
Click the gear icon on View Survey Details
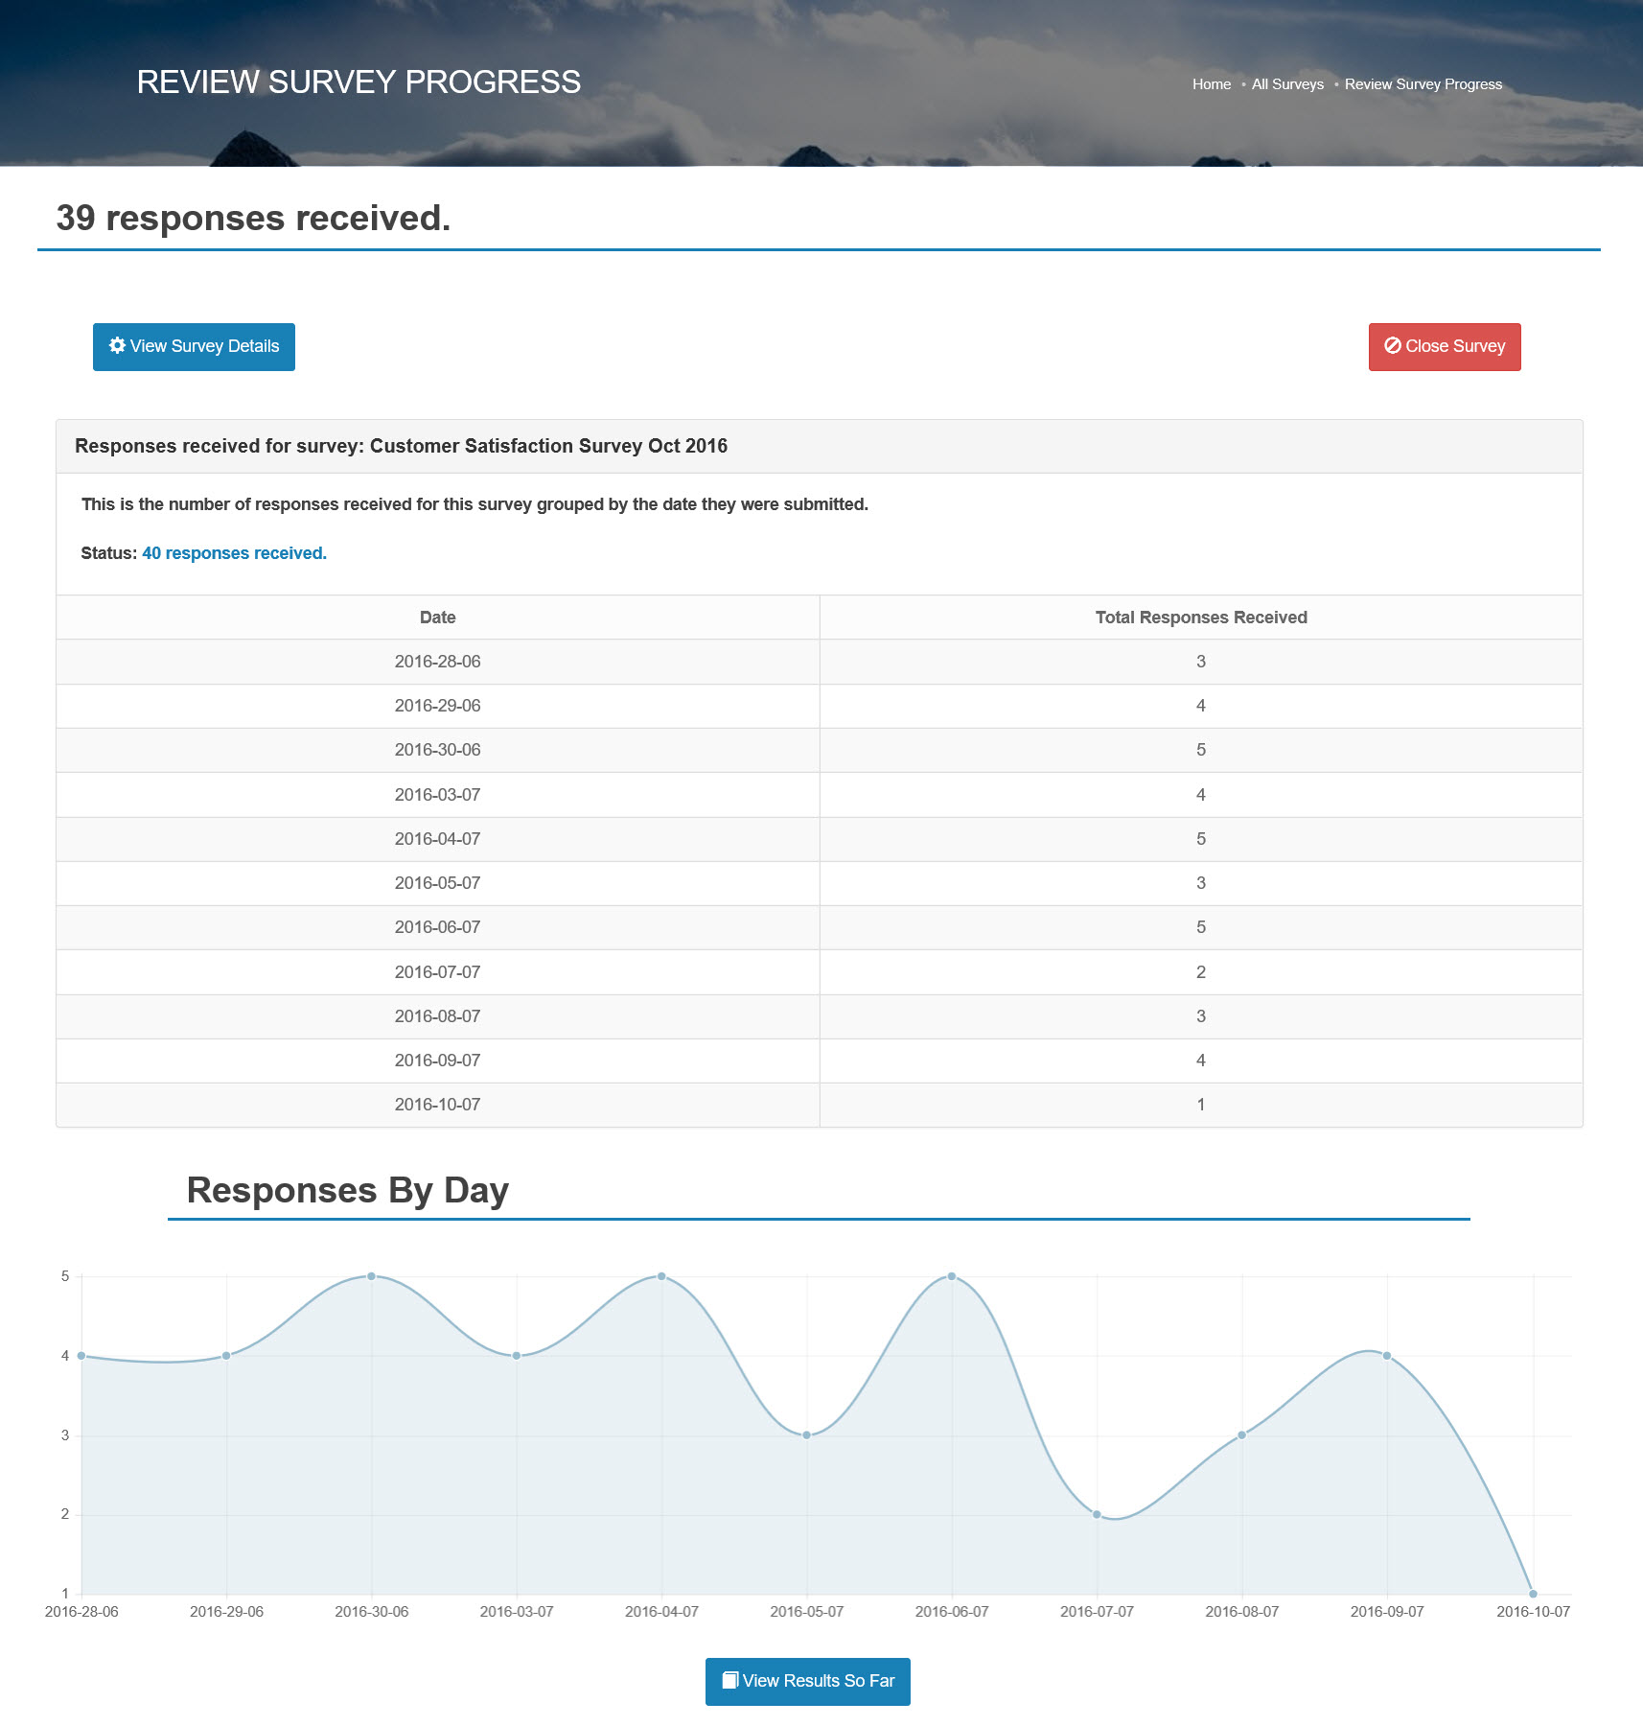(117, 346)
